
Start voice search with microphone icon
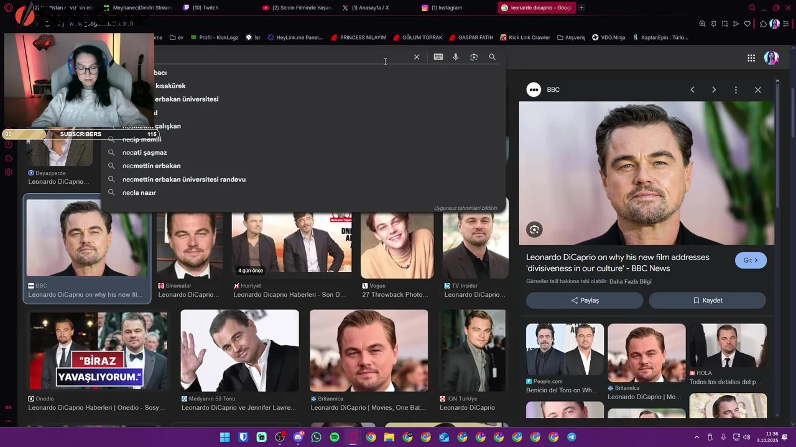(456, 57)
